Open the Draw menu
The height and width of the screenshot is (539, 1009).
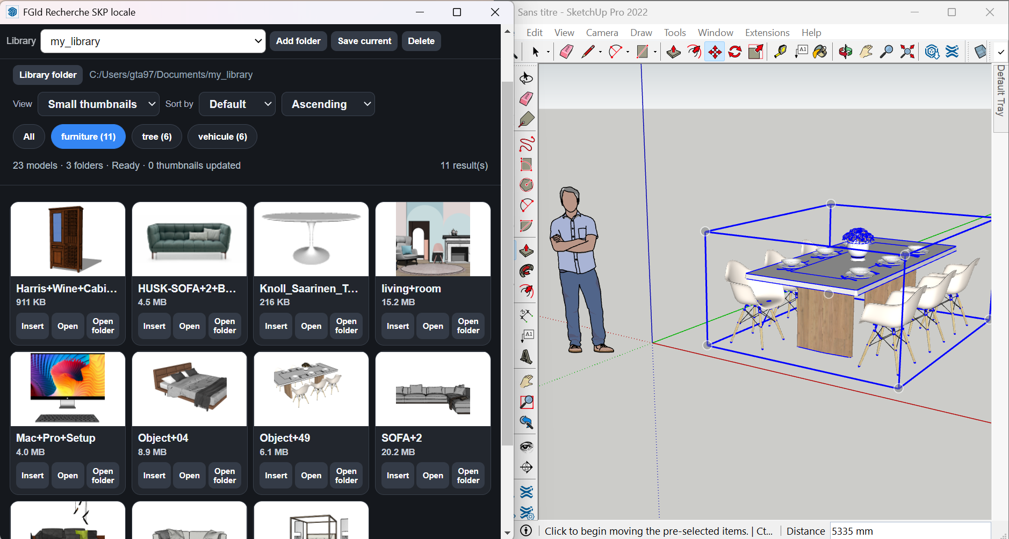click(x=641, y=33)
